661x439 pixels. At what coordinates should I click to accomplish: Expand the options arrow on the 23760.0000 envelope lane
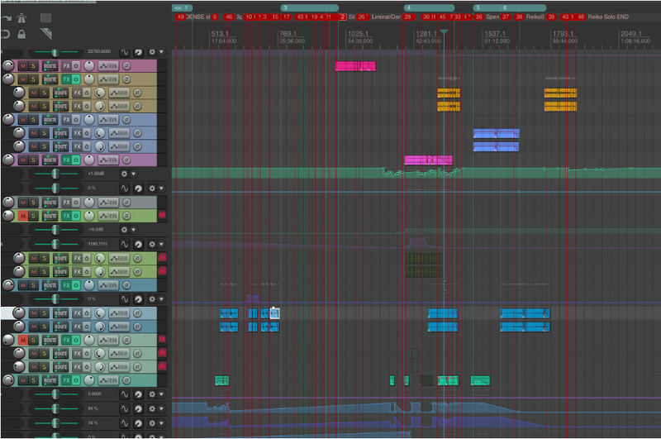tap(161, 51)
